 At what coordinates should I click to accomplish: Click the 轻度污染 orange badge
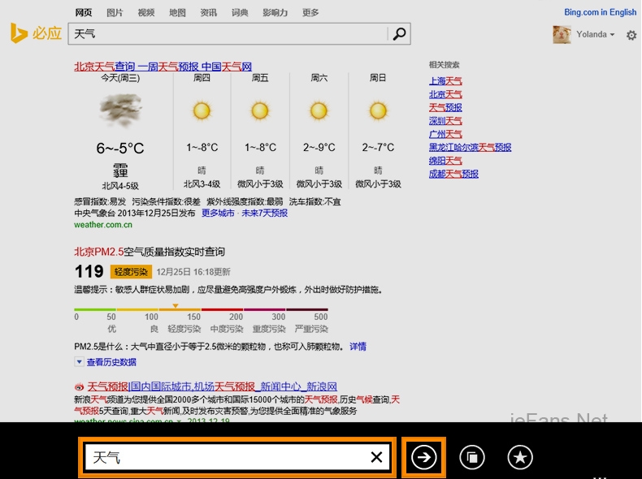click(131, 272)
